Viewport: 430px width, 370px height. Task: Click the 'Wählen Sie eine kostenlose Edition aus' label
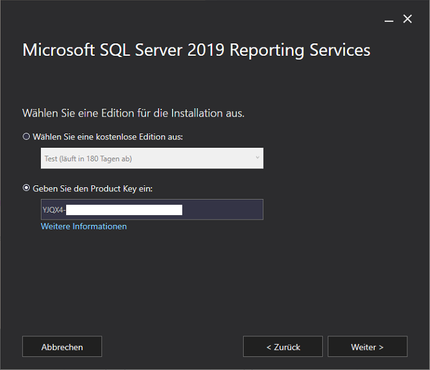(108, 137)
